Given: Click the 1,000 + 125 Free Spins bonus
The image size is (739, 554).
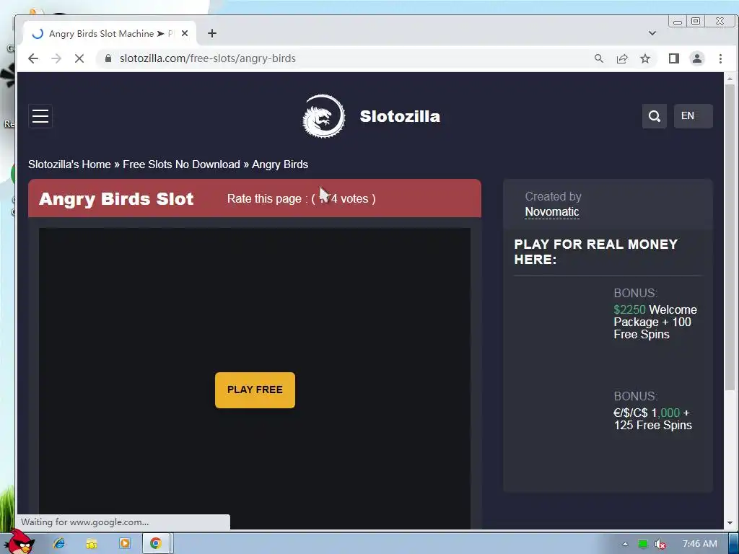Looking at the screenshot, I should [x=652, y=419].
